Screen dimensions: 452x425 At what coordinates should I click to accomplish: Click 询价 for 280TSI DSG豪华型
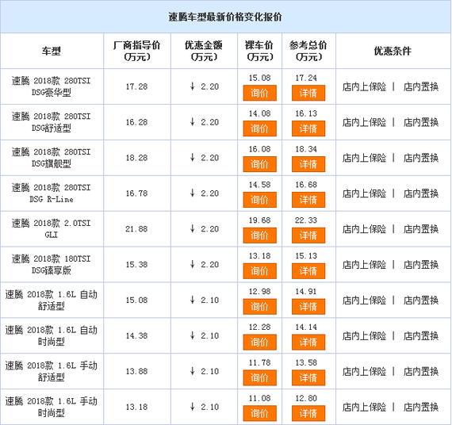(260, 93)
